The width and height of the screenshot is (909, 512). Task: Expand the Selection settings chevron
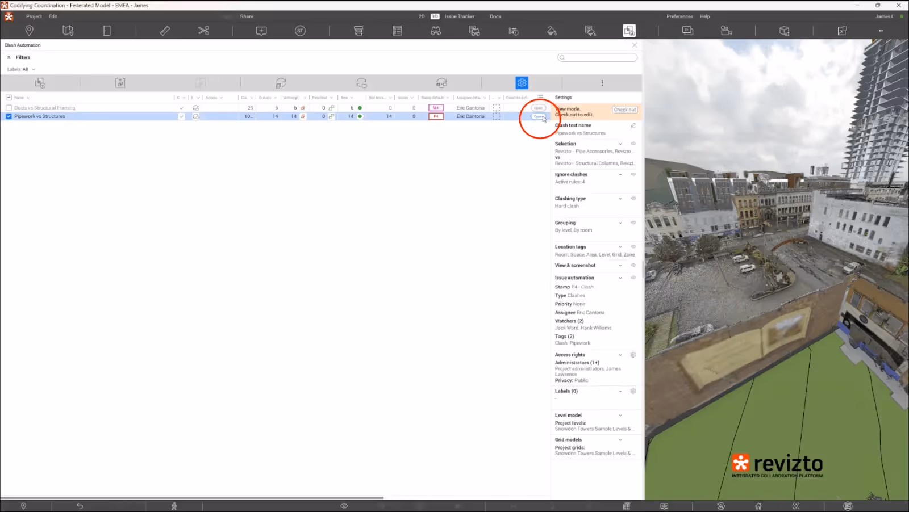point(620,144)
